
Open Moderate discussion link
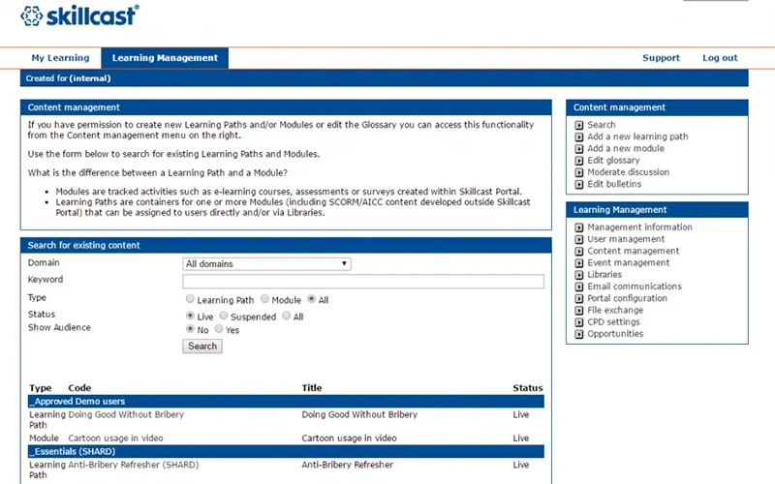[628, 172]
